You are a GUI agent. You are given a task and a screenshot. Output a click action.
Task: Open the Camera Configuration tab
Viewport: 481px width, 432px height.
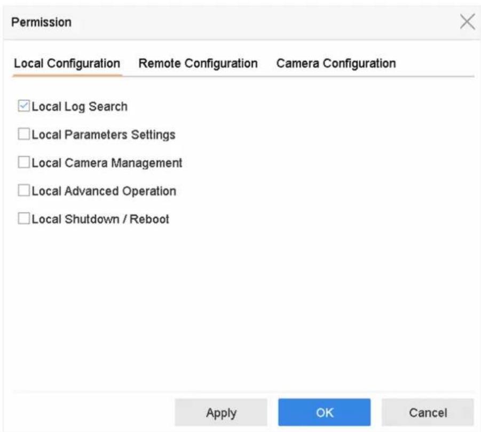336,64
